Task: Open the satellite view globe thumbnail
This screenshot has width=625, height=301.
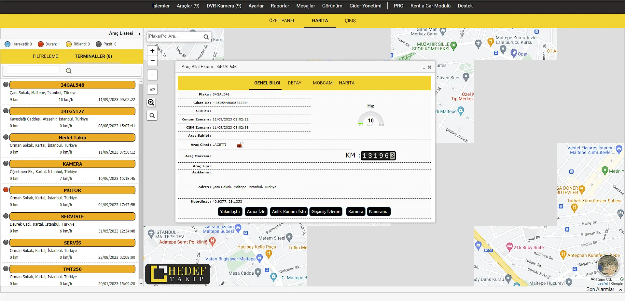Action: pyautogui.click(x=608, y=265)
